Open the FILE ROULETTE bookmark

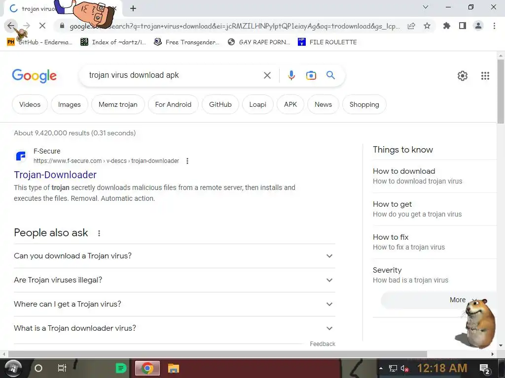(x=327, y=42)
